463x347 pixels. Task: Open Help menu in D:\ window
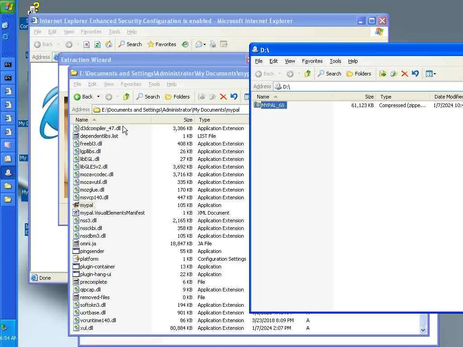(x=353, y=61)
